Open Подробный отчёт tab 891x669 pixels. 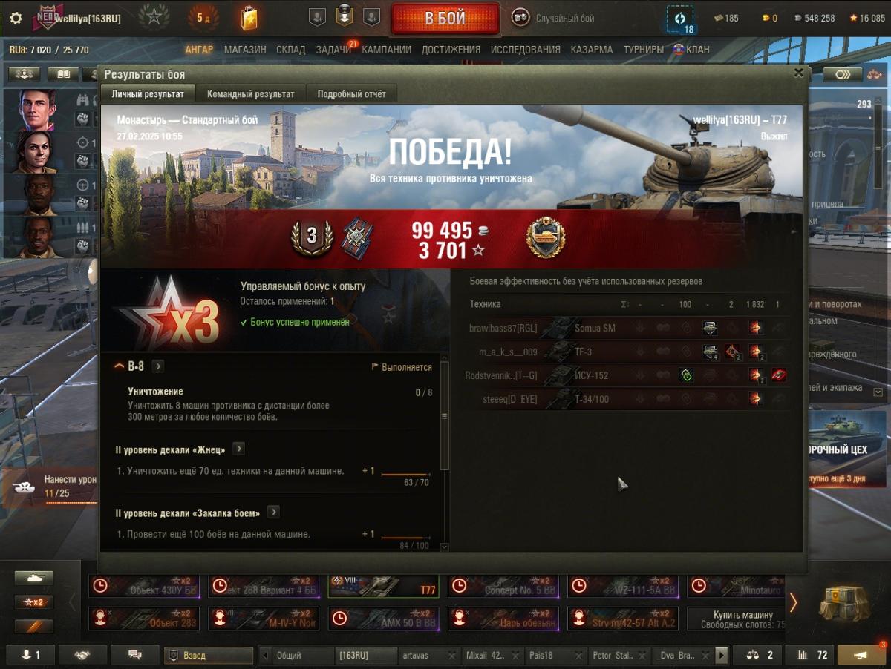click(353, 94)
